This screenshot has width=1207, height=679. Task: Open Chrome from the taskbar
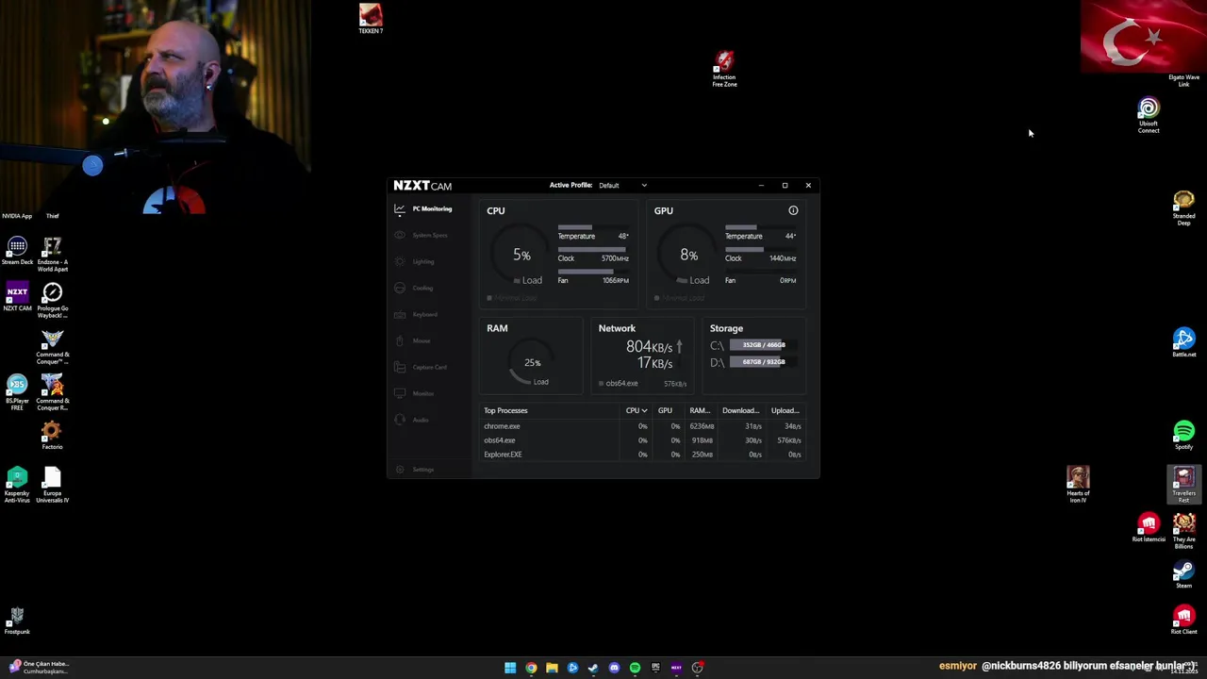point(531,668)
